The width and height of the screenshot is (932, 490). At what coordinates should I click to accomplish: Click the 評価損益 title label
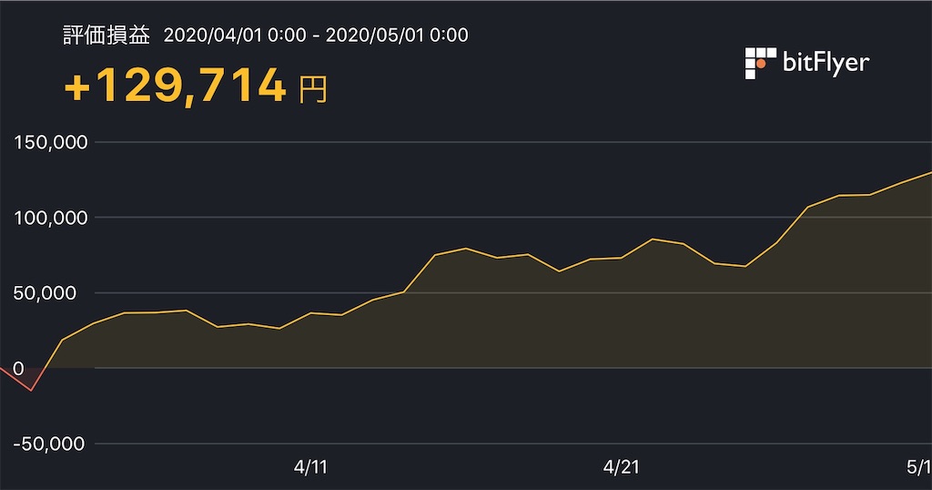coord(106,36)
